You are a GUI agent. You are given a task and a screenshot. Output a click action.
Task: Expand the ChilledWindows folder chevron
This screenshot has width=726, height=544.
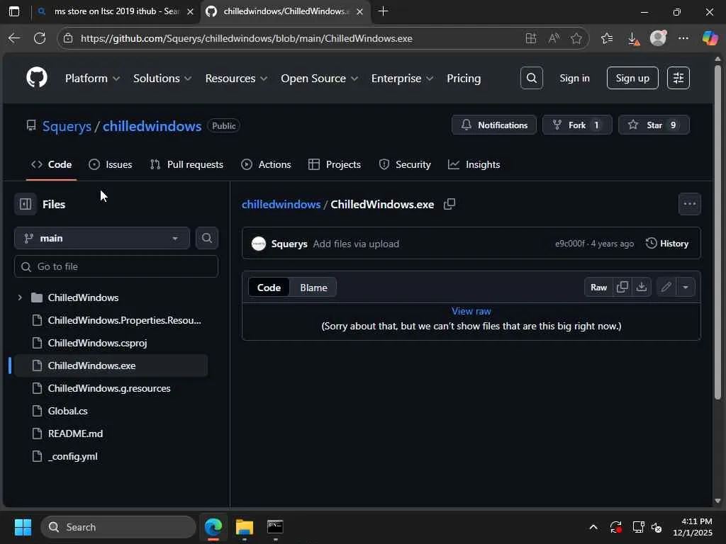click(20, 297)
